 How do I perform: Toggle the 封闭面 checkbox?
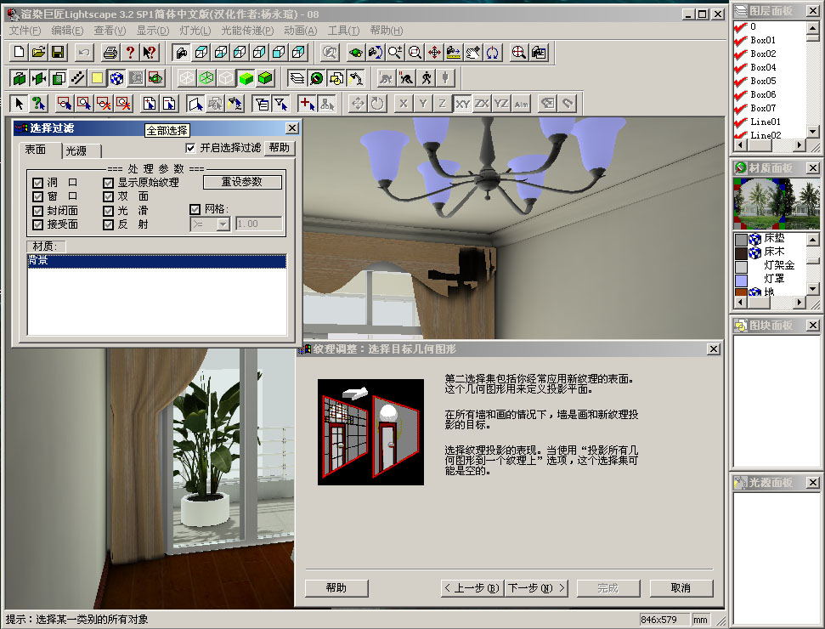(x=37, y=211)
